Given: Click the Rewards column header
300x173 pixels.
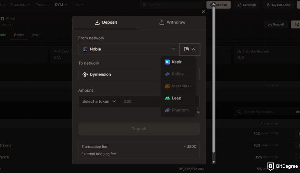Looking at the screenshot, I should [x=271, y=85].
